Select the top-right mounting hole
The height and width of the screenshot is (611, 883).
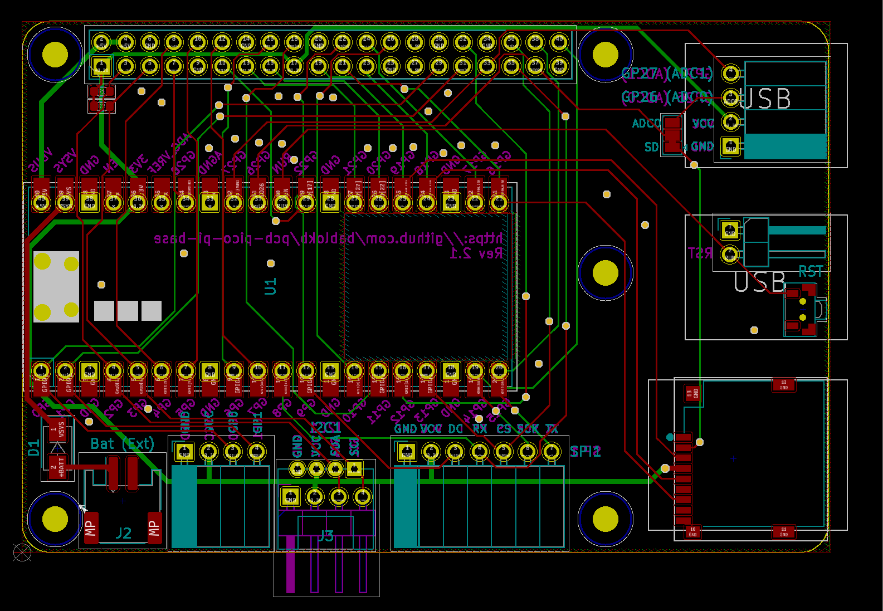(x=606, y=55)
